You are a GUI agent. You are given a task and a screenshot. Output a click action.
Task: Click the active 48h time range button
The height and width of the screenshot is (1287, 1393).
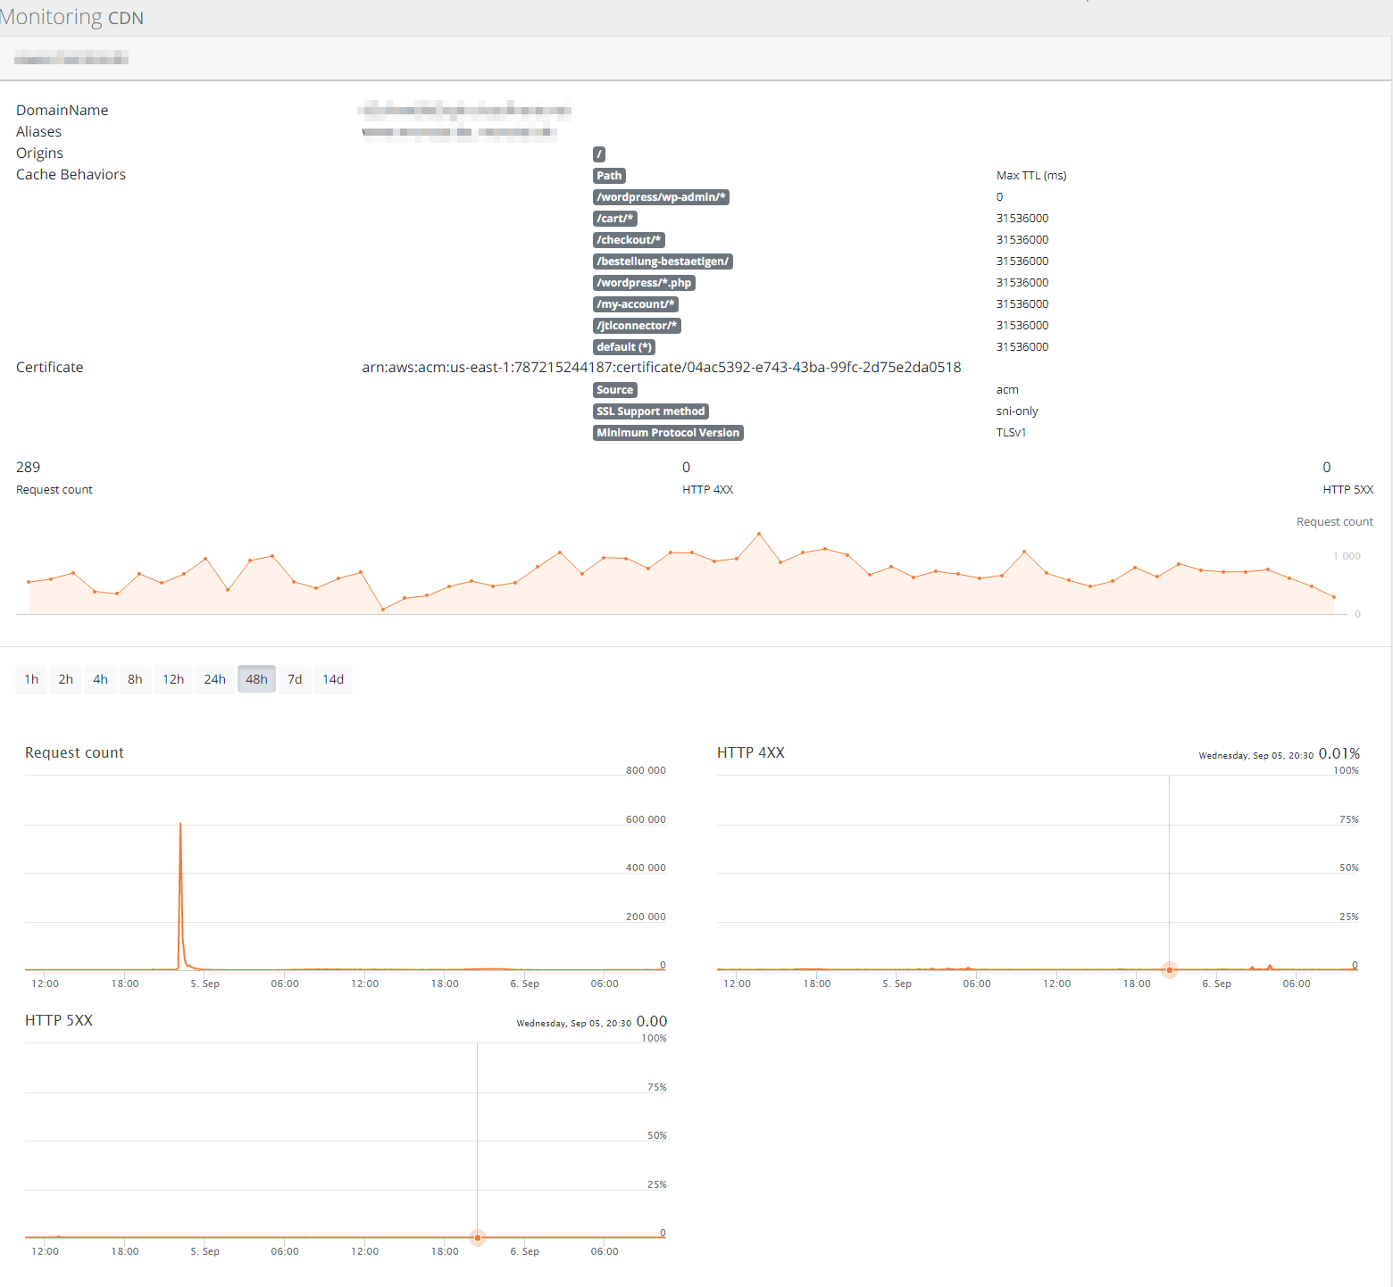click(x=256, y=679)
